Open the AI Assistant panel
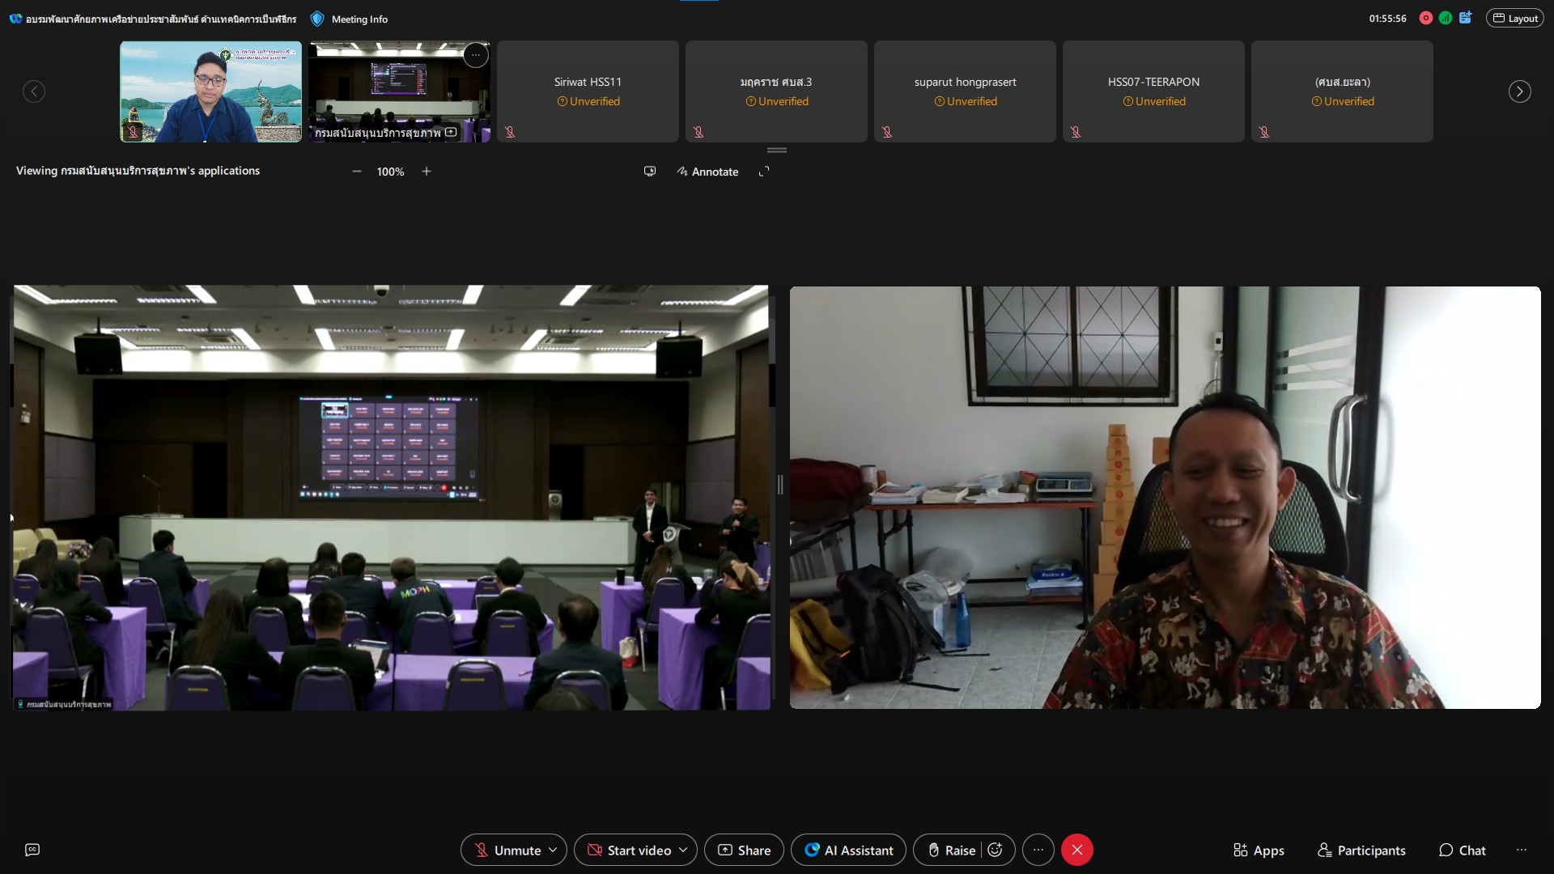 pyautogui.click(x=848, y=850)
